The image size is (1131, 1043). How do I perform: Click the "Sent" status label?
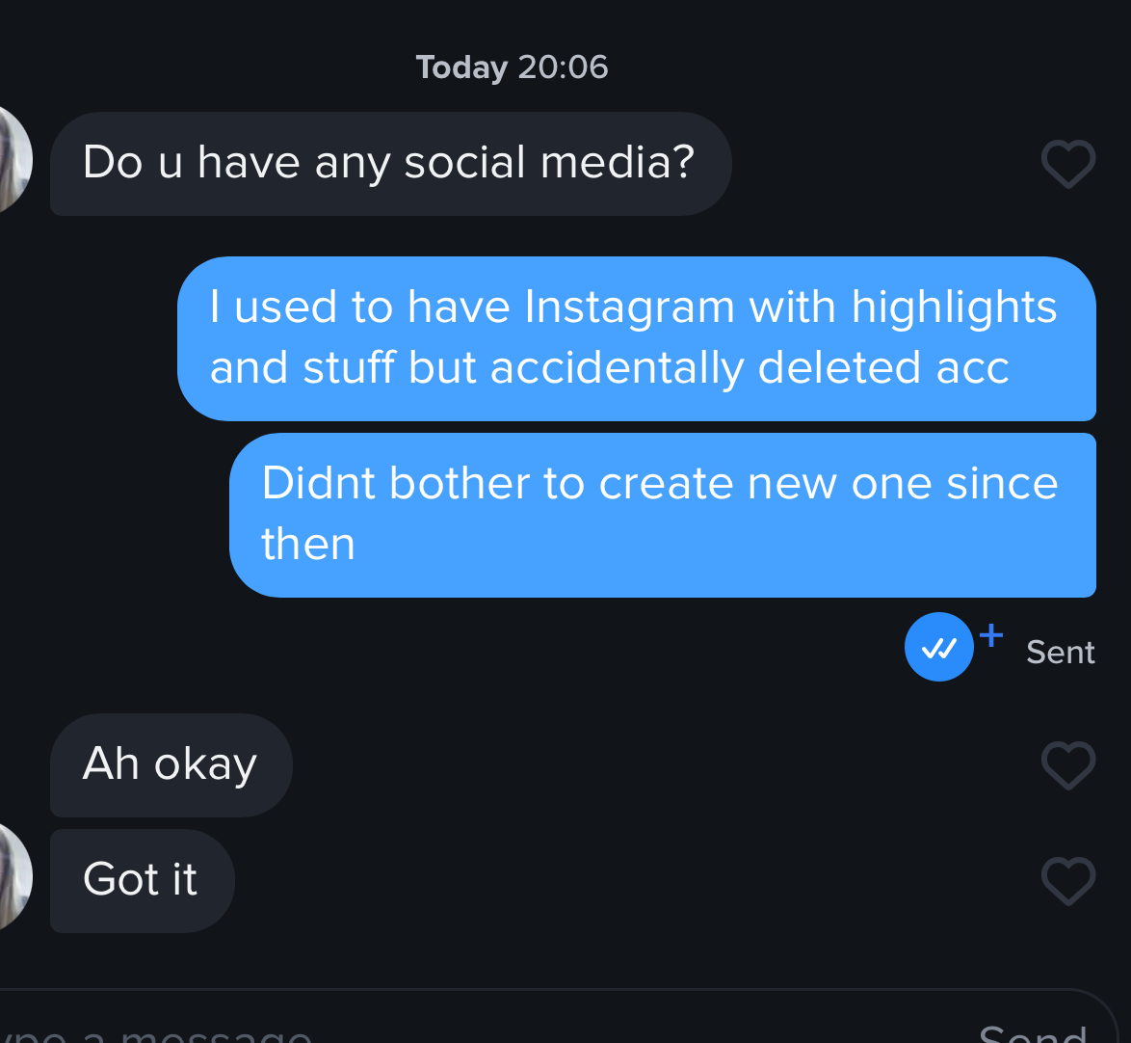coord(1061,653)
